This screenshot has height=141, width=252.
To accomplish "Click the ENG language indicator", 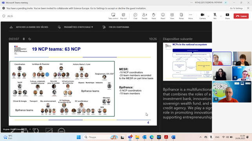I will click(217, 137).
